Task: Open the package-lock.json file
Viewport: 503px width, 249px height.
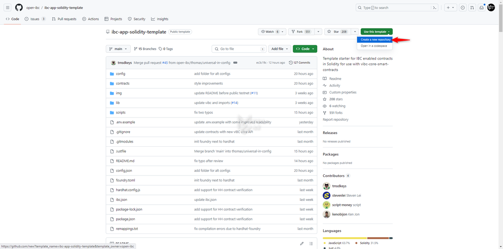Action: coord(129,209)
